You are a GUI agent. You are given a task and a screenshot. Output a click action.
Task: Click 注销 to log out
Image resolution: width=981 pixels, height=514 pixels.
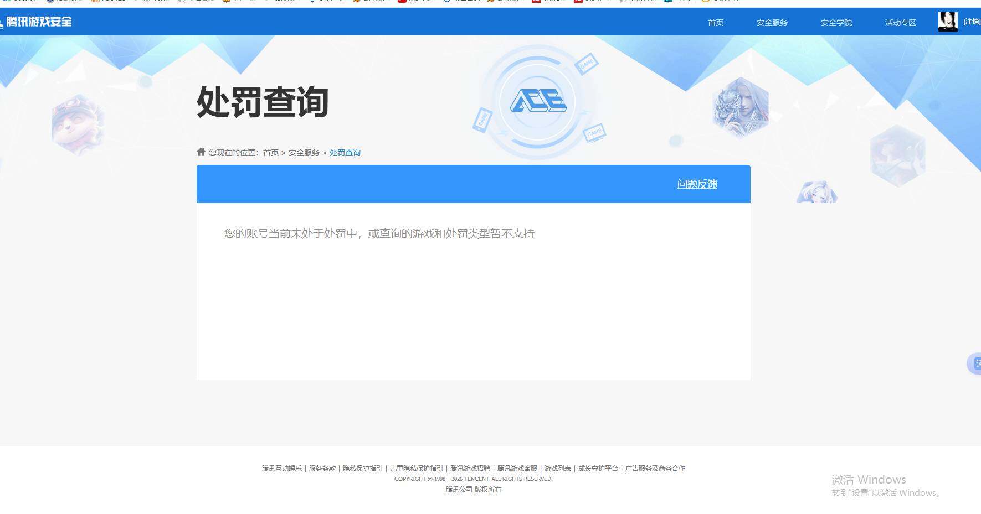[972, 22]
